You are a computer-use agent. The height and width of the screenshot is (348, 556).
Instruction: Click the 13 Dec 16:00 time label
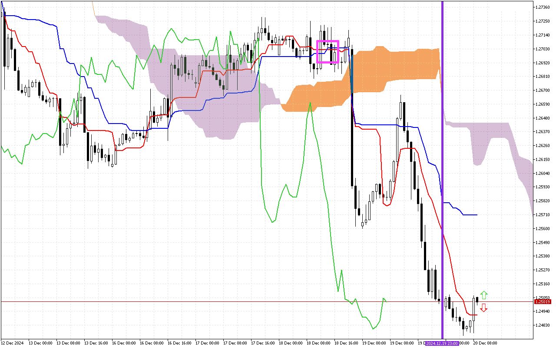click(96, 343)
